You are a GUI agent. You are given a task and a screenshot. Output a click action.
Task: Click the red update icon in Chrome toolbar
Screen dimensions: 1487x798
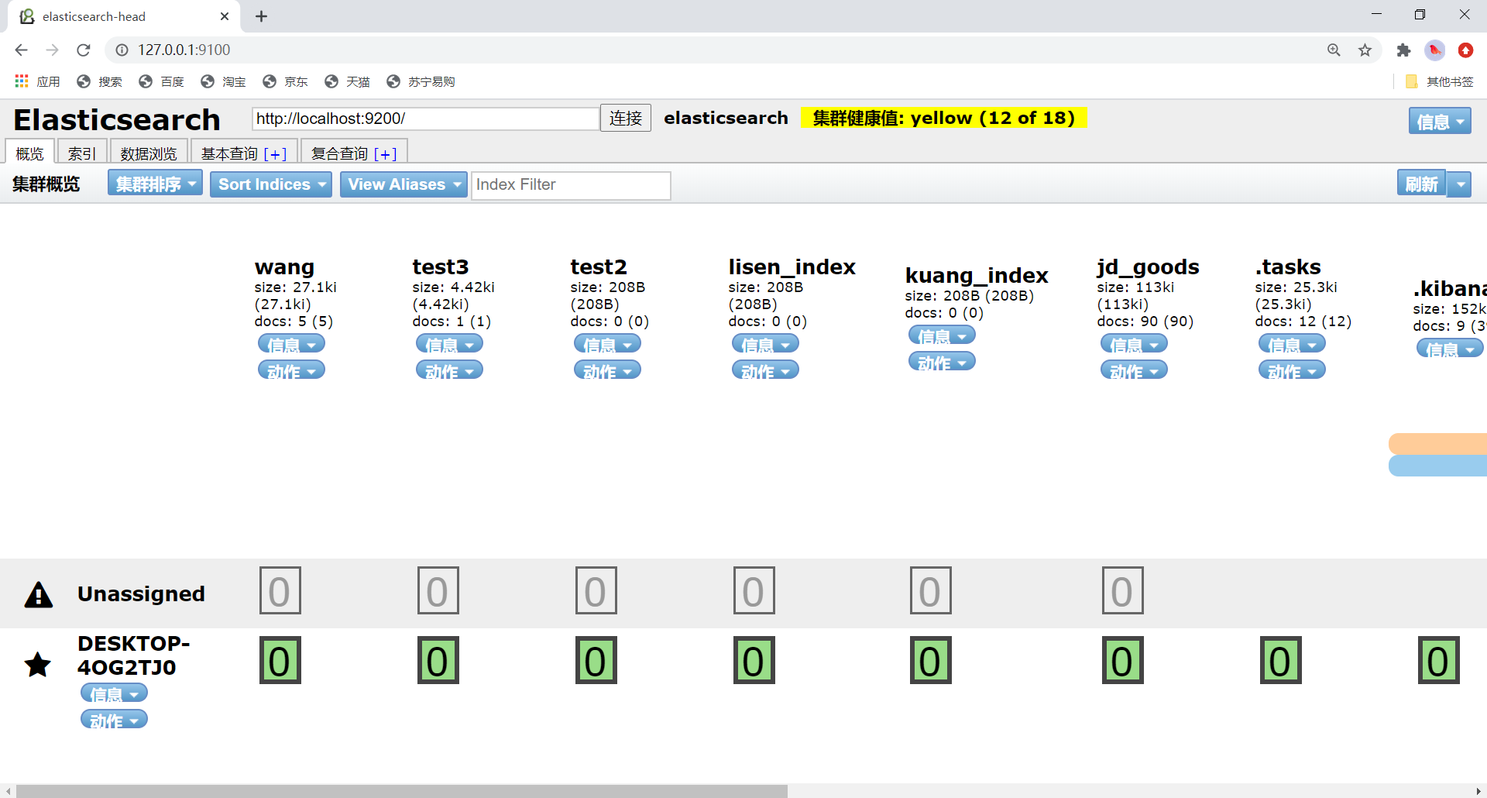click(1465, 50)
